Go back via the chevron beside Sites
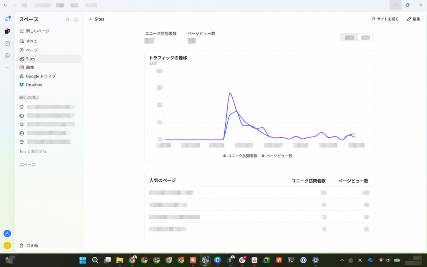 [90, 19]
